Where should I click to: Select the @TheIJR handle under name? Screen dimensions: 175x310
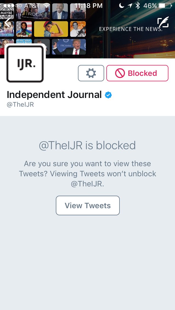20,105
